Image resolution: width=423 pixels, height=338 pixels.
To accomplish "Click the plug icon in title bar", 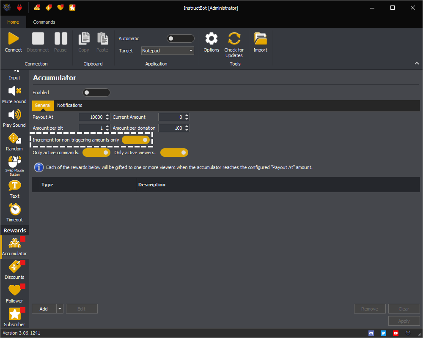I will (19, 8).
